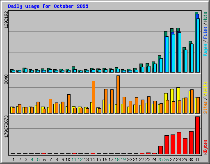Viewport: 210px width, 164px height.
Task: Click the 8048 visits axis value
Action: click(x=6, y=79)
